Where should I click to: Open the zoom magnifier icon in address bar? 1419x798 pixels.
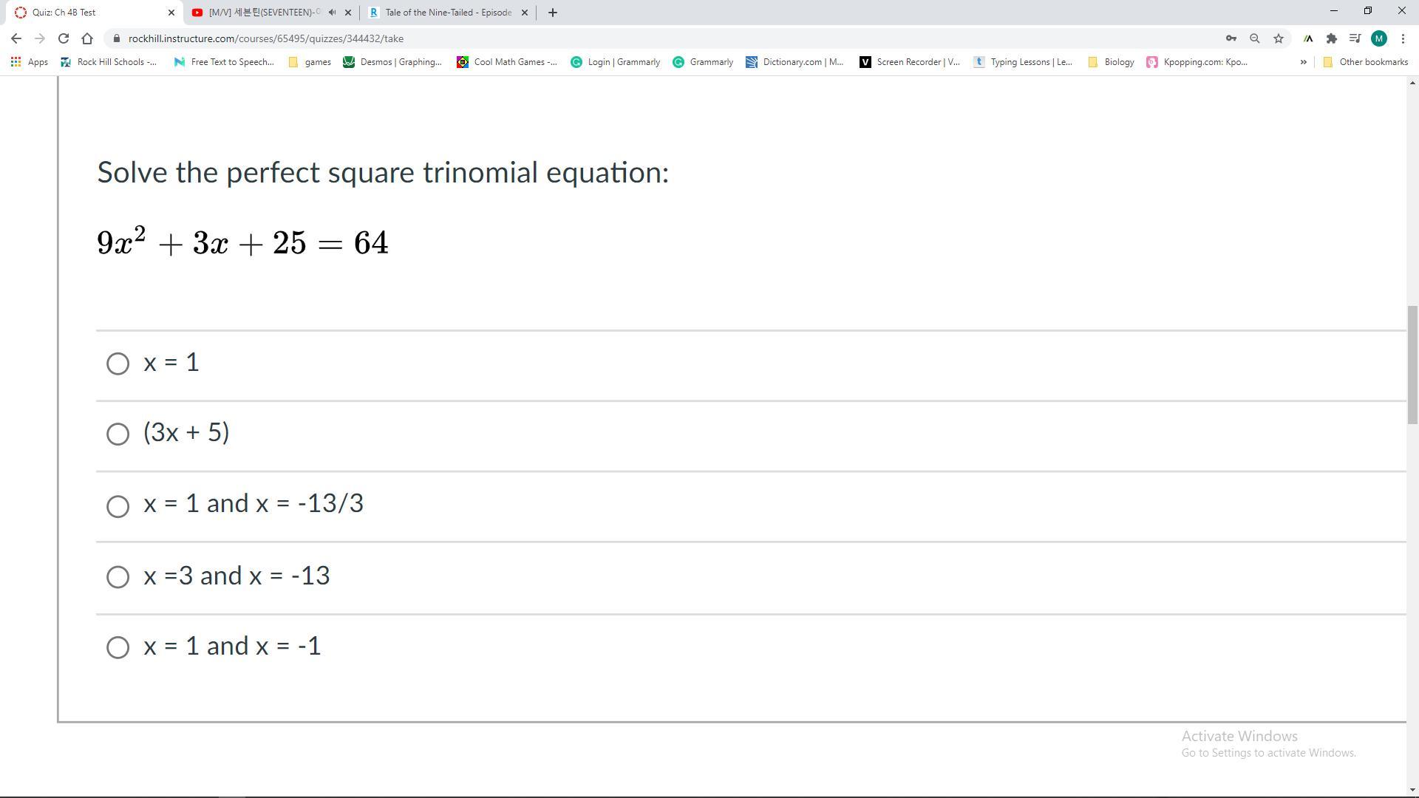(x=1255, y=38)
